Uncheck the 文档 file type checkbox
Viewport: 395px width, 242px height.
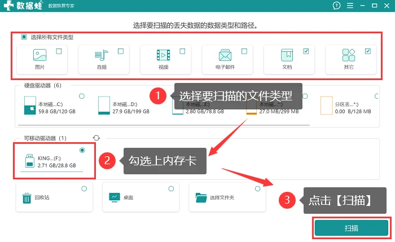[306, 51]
